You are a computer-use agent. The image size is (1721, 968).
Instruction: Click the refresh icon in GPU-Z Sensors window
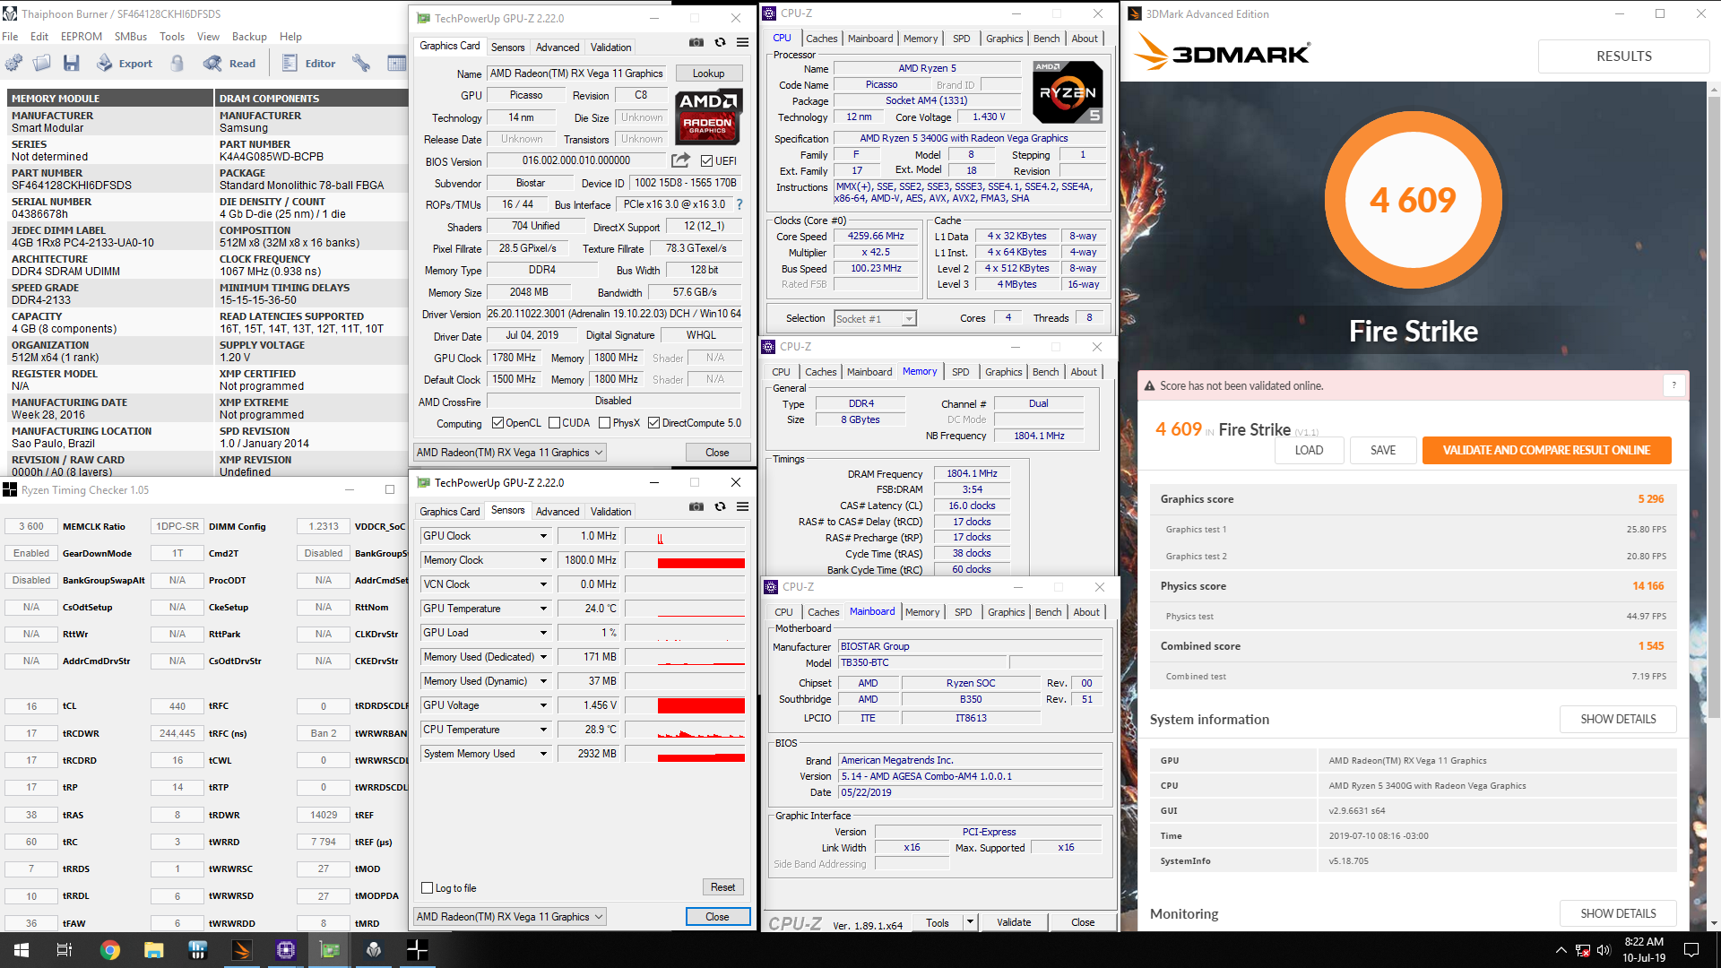[720, 506]
